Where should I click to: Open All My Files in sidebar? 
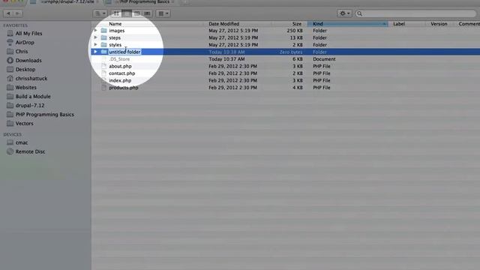coord(28,33)
